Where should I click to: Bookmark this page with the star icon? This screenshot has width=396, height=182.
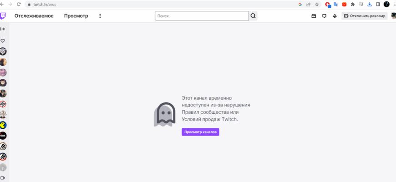point(317,4)
